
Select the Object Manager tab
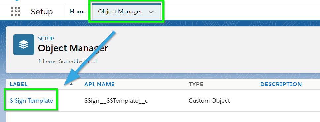[120, 12]
